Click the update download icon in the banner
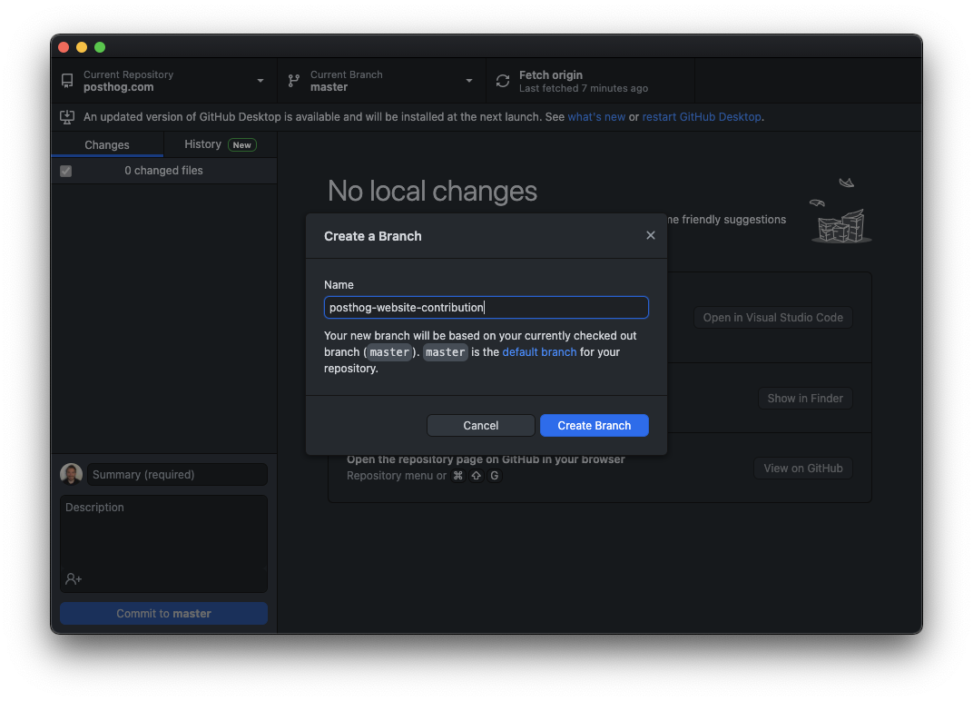This screenshot has height=701, width=973. tap(67, 117)
